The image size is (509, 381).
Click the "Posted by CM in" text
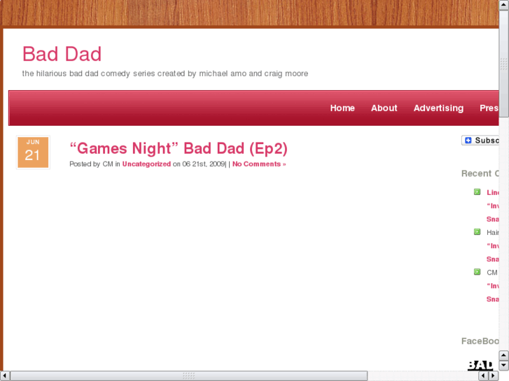95,164
